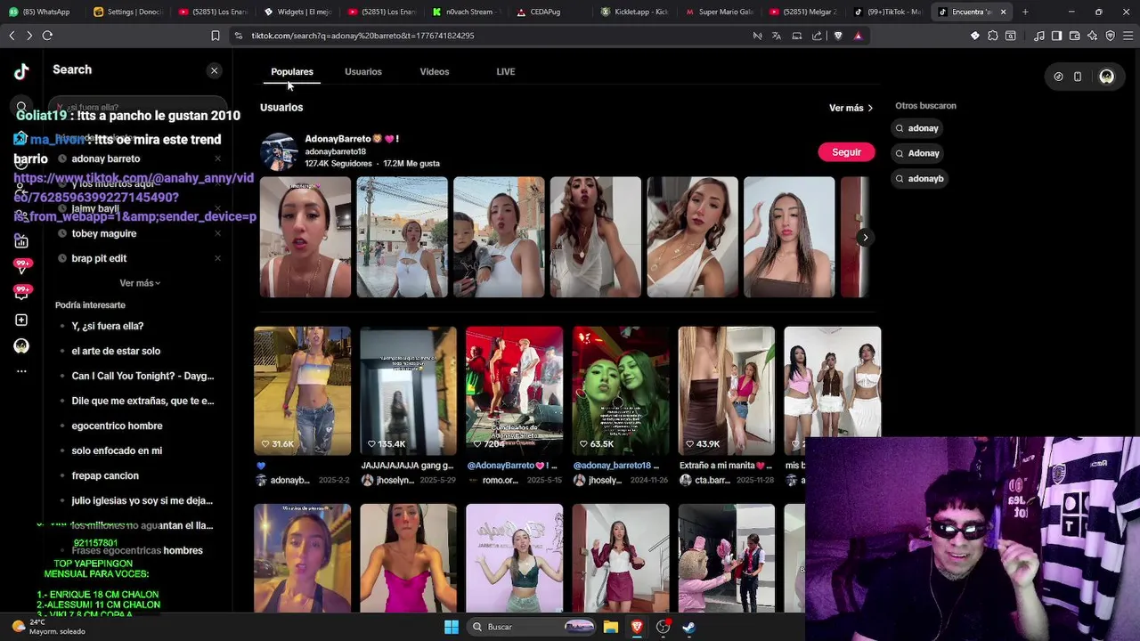Image resolution: width=1140 pixels, height=641 pixels.
Task: Open the profile avatar in the left sidebar
Action: pos(21,345)
